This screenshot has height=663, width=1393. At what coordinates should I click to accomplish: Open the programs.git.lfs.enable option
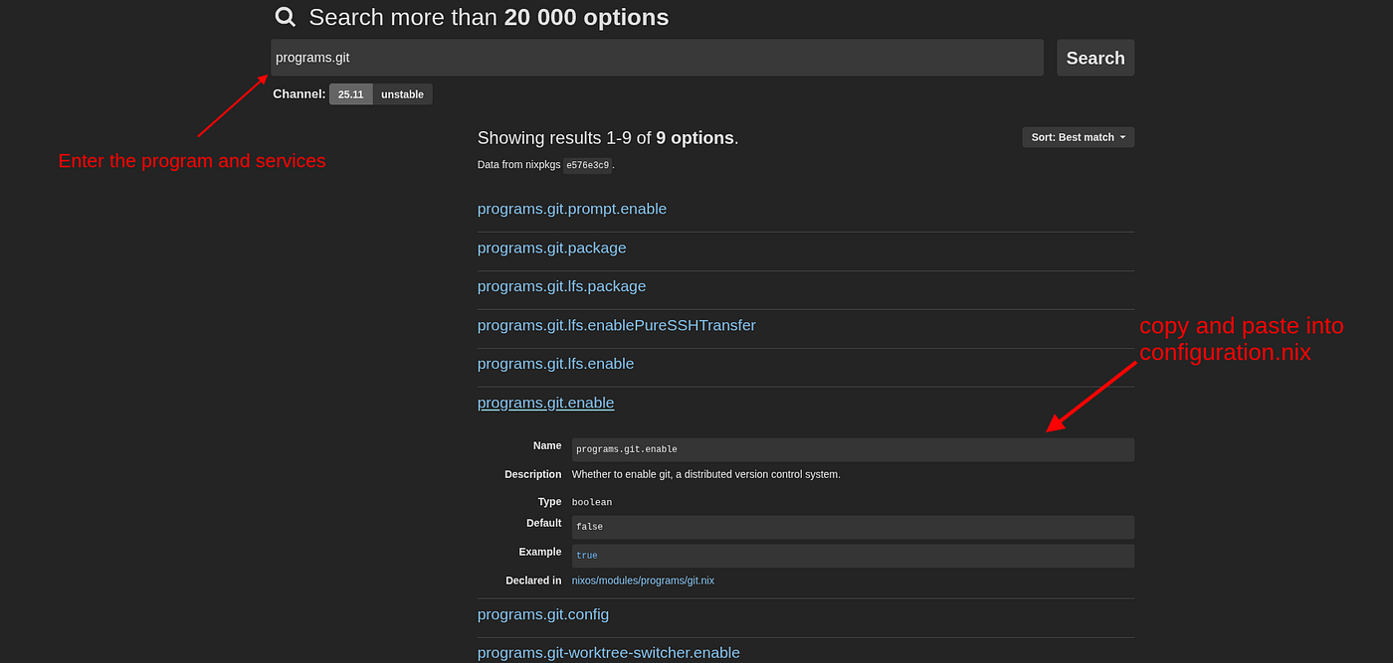(555, 363)
